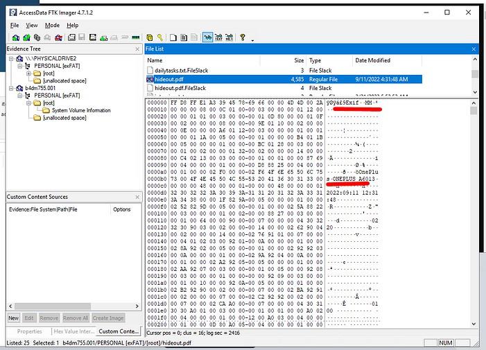Open the Help menu
The width and height of the screenshot is (486, 350).
click(73, 26)
